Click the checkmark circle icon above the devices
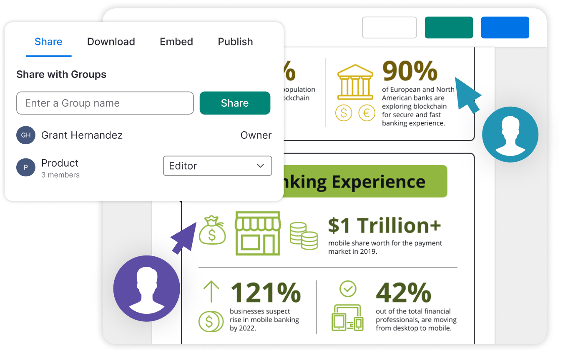The height and width of the screenshot is (353, 573). 348,289
